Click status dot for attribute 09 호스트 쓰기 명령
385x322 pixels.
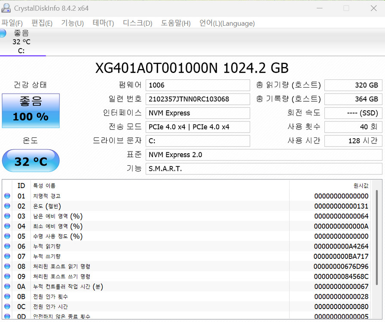(7, 276)
